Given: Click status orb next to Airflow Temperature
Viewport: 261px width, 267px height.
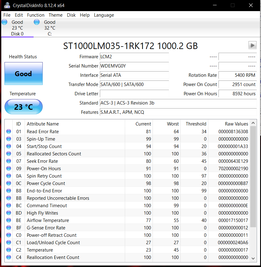Looking at the screenshot, I should point(9,220).
